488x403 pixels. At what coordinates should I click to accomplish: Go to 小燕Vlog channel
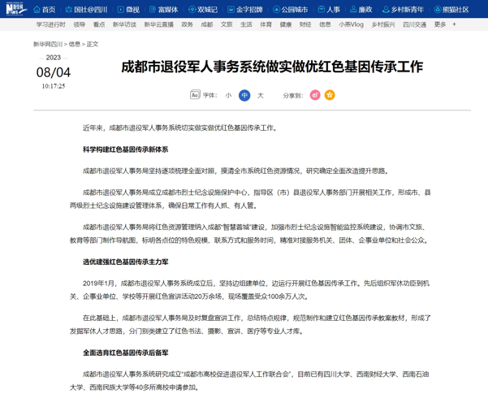[x=351, y=24]
